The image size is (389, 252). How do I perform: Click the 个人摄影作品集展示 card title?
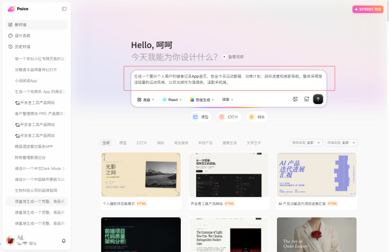pos(118,203)
